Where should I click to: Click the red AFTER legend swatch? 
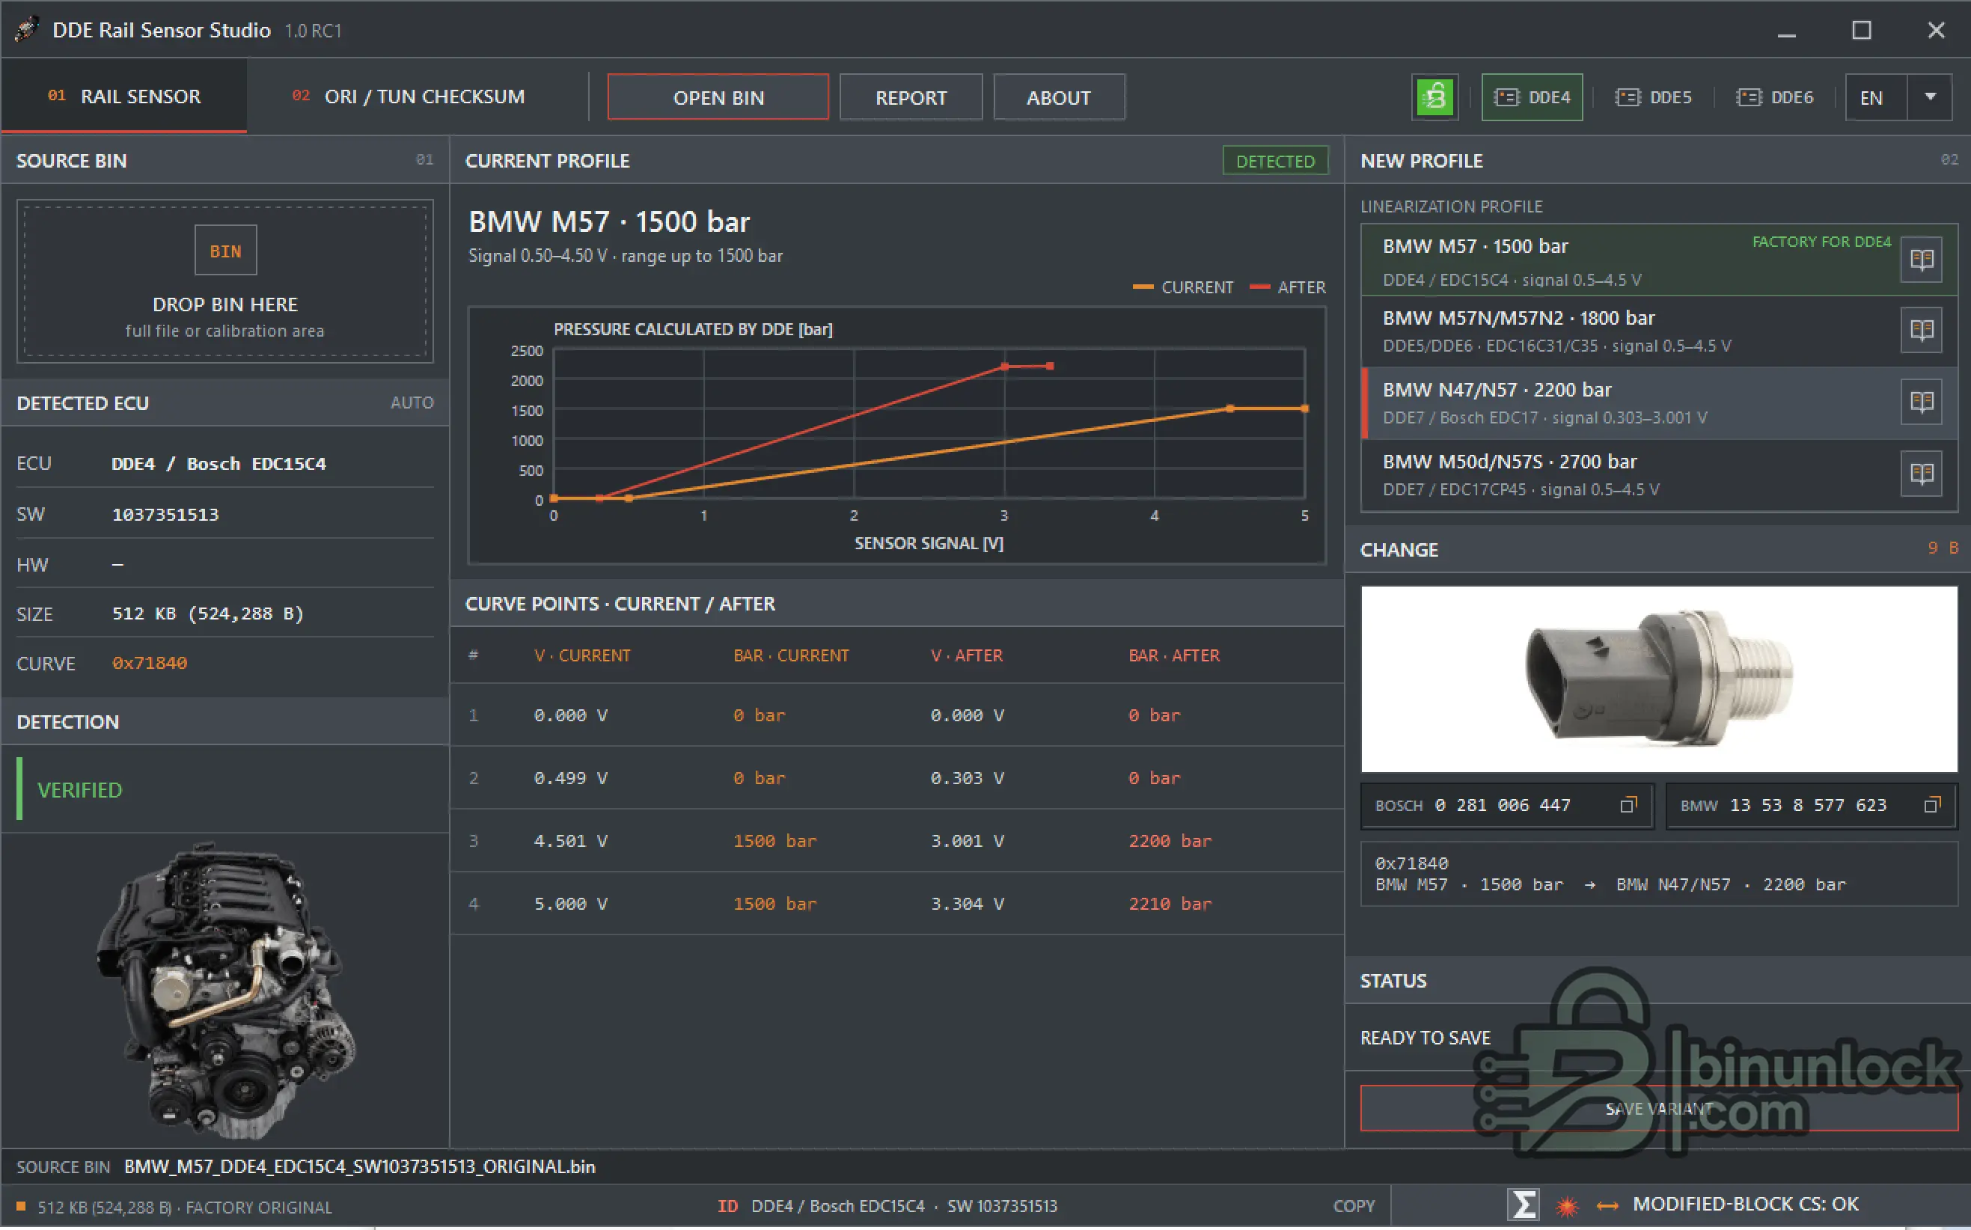point(1259,287)
